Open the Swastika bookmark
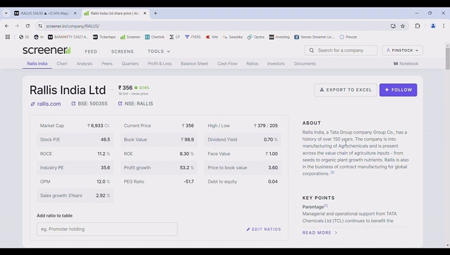The height and width of the screenshot is (255, 450). tap(233, 37)
